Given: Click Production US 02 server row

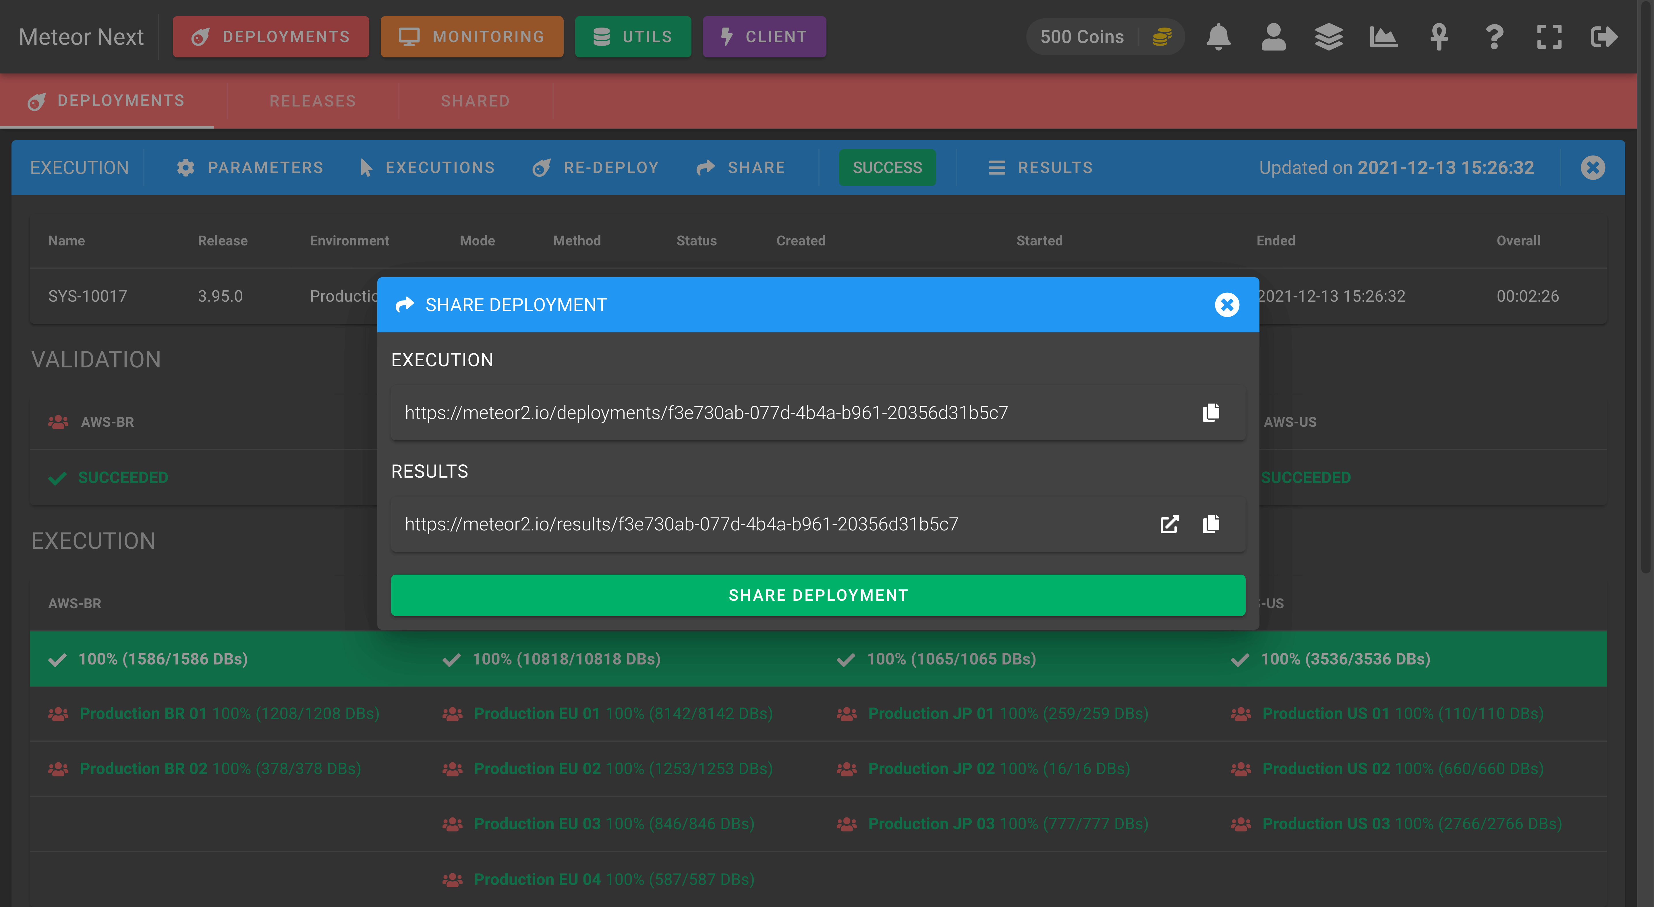Looking at the screenshot, I should point(1403,769).
